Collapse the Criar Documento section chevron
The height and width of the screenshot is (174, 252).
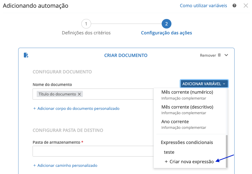tap(226, 55)
